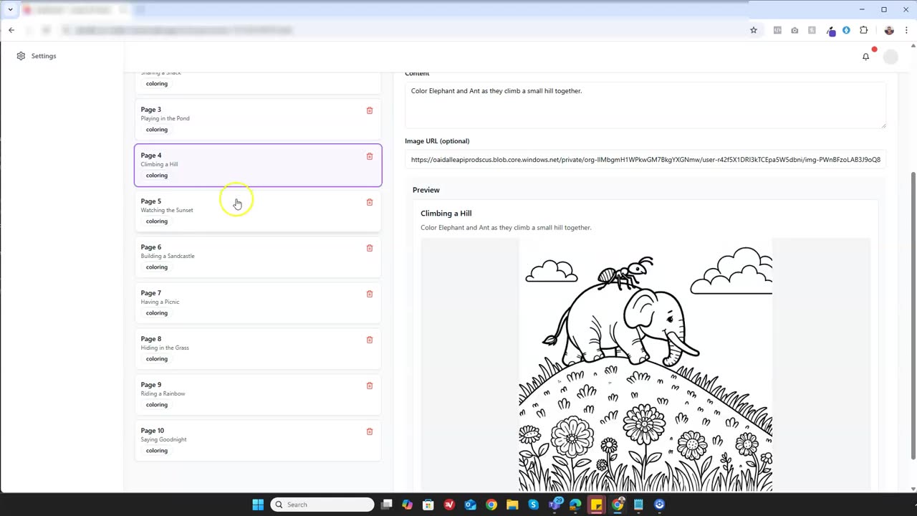Click the Content text area
The image size is (917, 516).
tap(645, 105)
